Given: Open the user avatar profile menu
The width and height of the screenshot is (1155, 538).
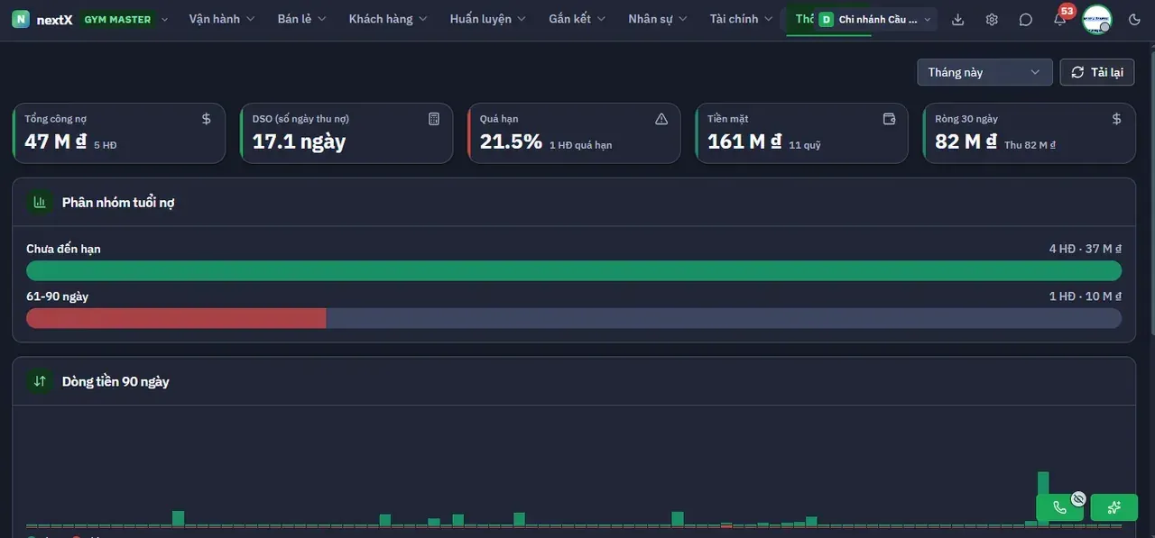Looking at the screenshot, I should (1097, 19).
